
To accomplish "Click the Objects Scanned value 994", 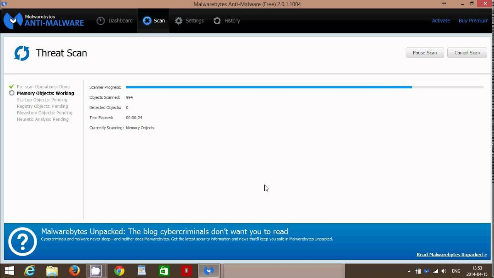I will click(x=129, y=97).
